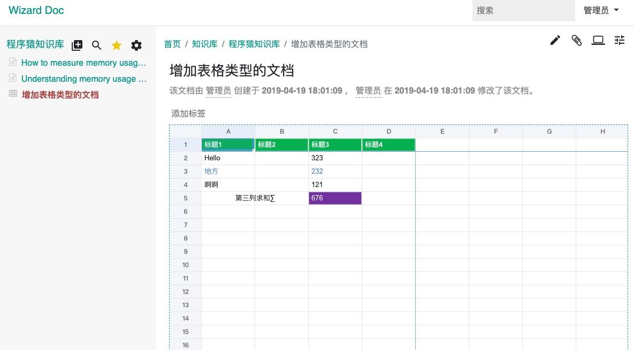634x350 pixels.
Task: Select spreadsheet column A header
Action: pos(228,131)
